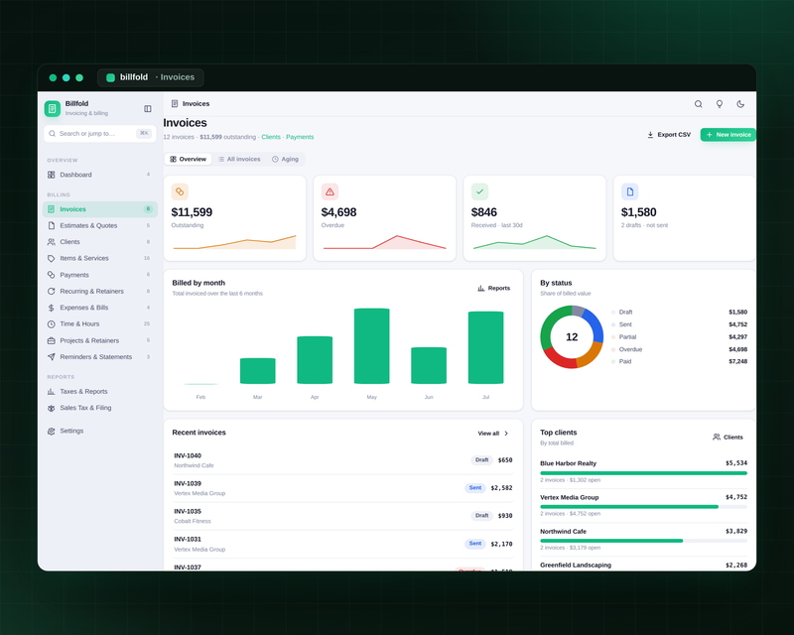Viewport: 794px width, 635px height.
Task: Open invoice INV-1035 row
Action: coord(343,516)
